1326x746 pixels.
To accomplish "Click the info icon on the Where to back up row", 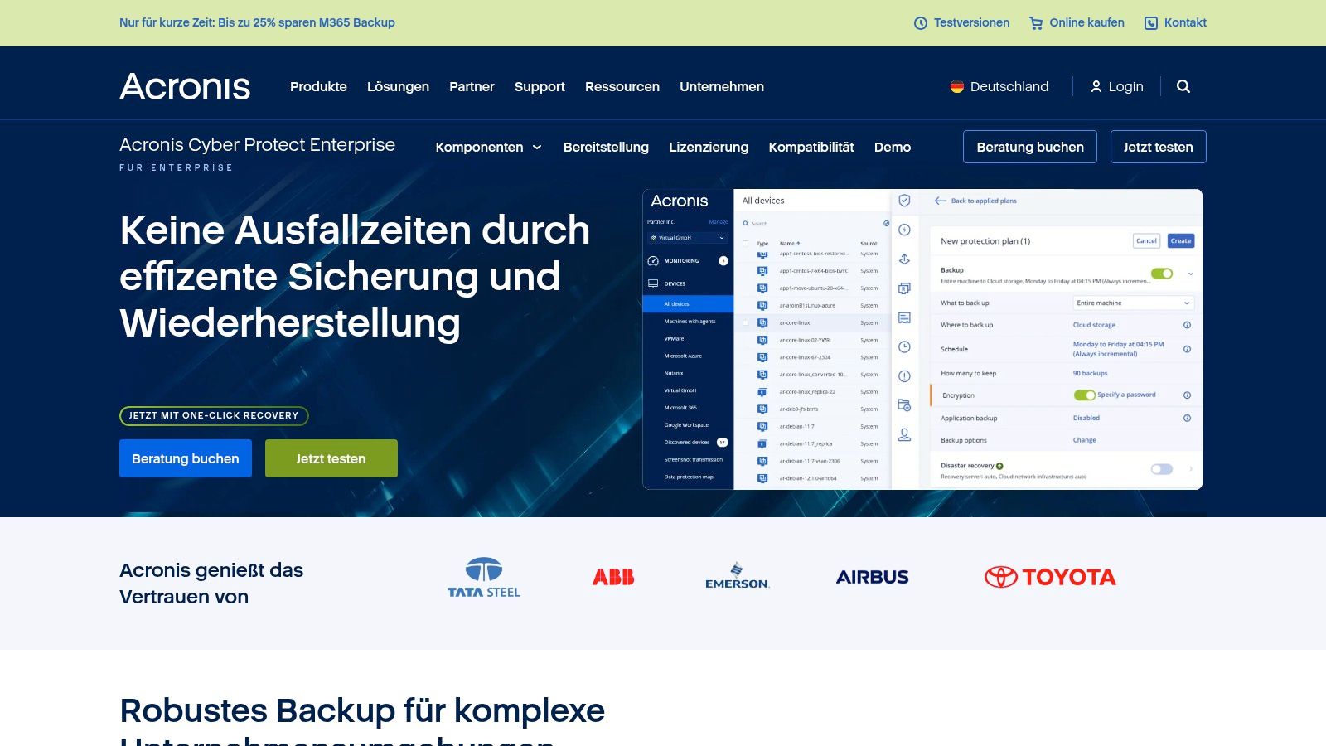I will pyautogui.click(x=1187, y=325).
